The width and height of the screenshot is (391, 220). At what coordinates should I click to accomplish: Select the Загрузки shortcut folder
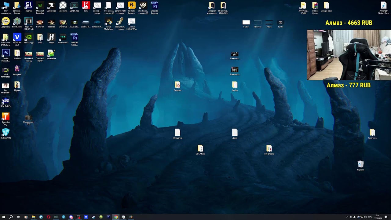click(x=17, y=8)
